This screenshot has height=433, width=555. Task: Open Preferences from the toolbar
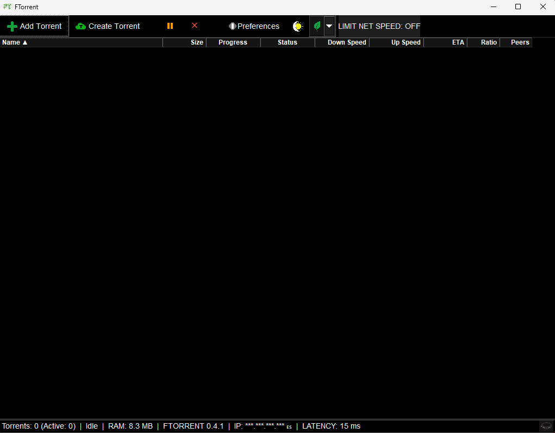click(254, 26)
